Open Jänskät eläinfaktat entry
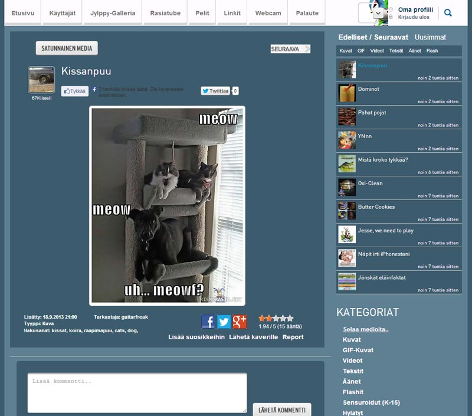The width and height of the screenshot is (472, 416). [x=399, y=281]
